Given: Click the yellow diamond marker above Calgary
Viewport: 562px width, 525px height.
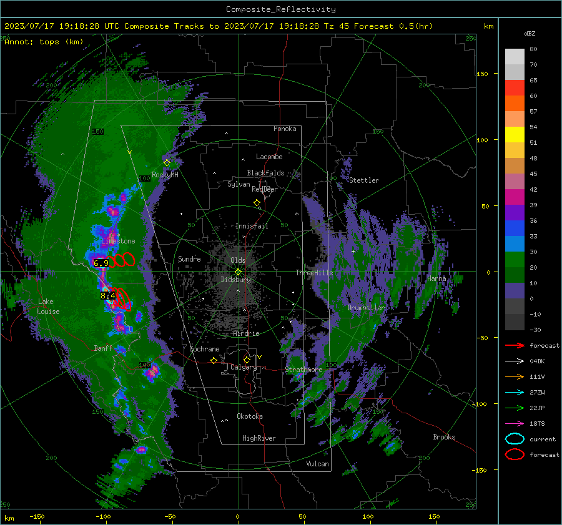Looking at the screenshot, I should 247,360.
